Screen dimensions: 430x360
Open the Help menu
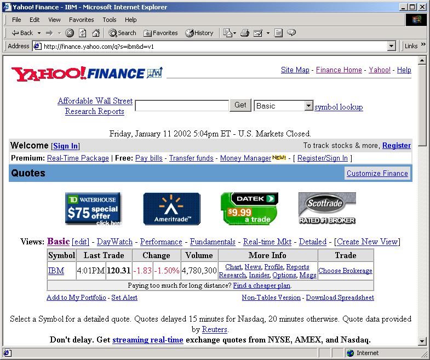pyautogui.click(x=130, y=20)
